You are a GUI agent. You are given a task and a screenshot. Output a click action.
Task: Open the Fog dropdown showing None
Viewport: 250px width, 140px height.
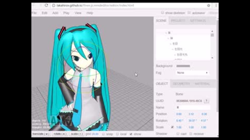192,73
